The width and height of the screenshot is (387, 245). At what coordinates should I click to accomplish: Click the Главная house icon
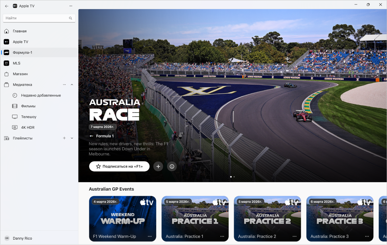(x=7, y=31)
